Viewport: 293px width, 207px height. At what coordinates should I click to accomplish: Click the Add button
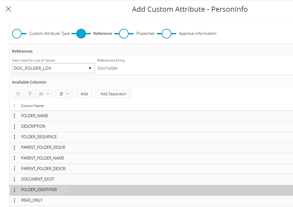[x=84, y=94]
